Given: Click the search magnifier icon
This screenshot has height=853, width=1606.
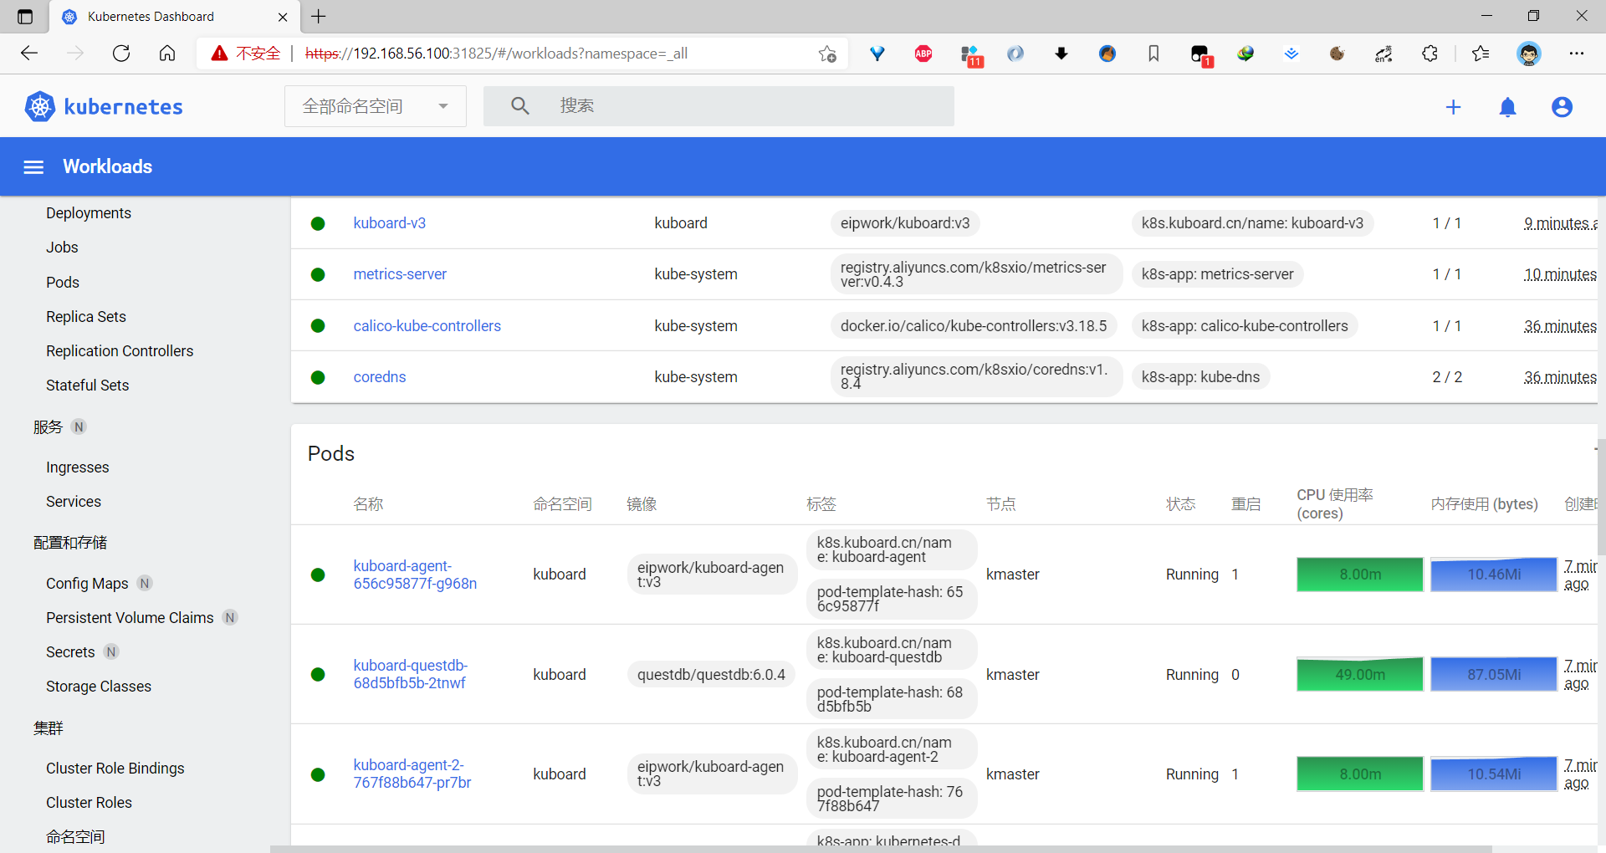Looking at the screenshot, I should (519, 106).
